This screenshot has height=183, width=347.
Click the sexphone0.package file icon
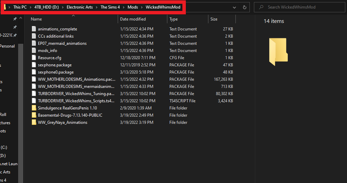[x=34, y=72]
